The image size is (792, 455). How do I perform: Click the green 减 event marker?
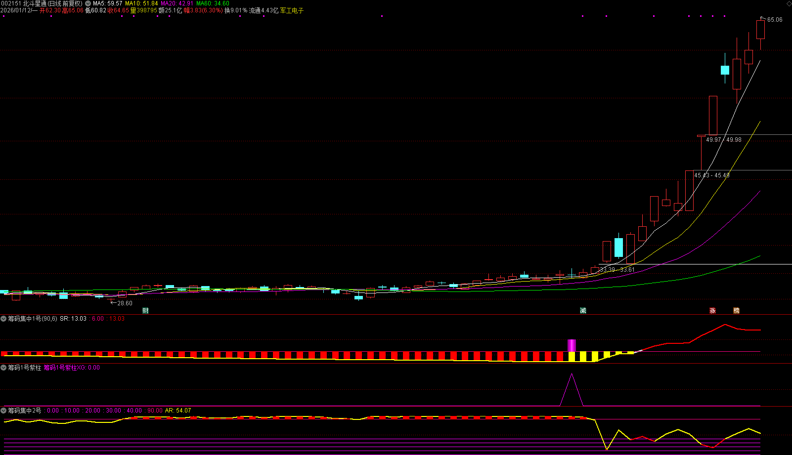[x=583, y=310]
